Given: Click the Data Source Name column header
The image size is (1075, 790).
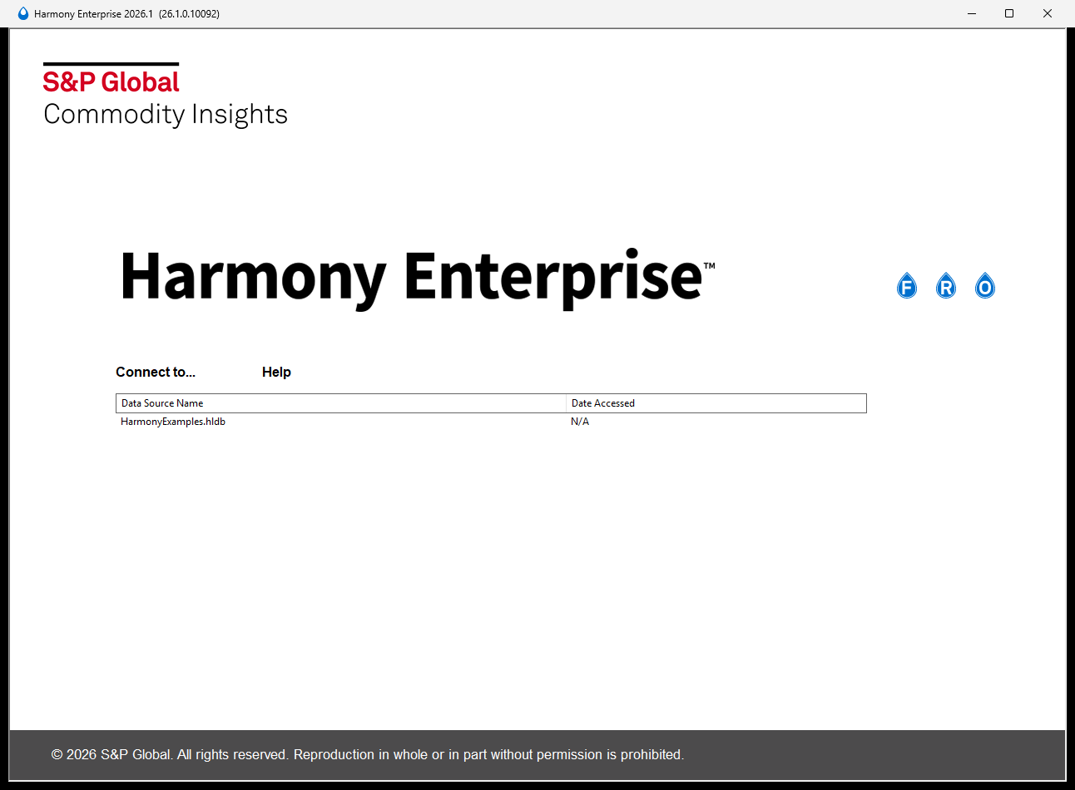Looking at the screenshot, I should [341, 403].
